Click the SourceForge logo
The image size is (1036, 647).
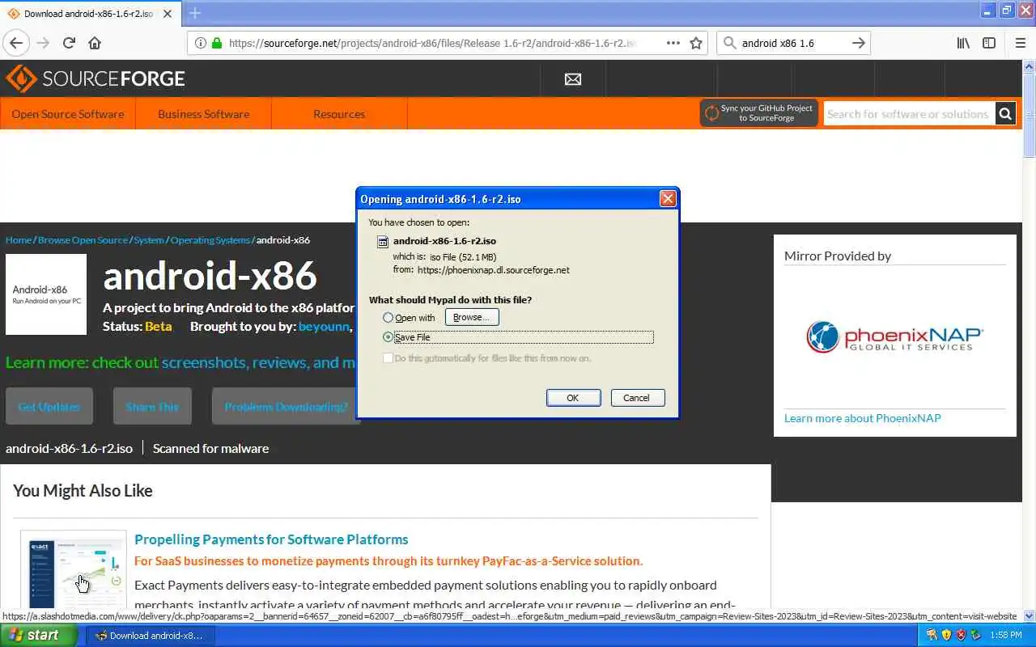click(96, 78)
